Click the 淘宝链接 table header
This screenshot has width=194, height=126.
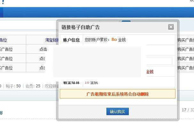pyautogui.click(x=52, y=40)
